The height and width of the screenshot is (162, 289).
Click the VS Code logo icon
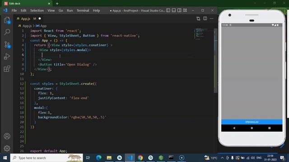tap(5, 10)
